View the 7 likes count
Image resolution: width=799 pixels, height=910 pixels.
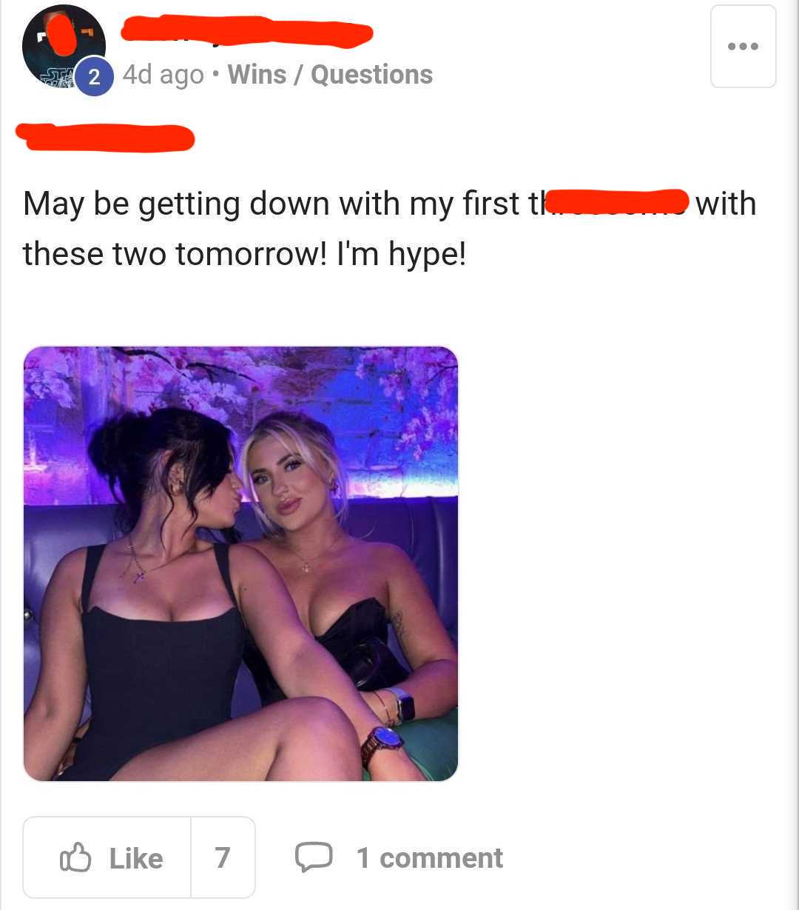tap(223, 857)
